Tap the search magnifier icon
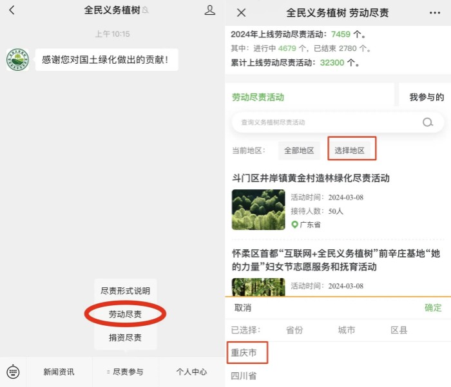Viewport: 451px width, 387px height. 428,122
